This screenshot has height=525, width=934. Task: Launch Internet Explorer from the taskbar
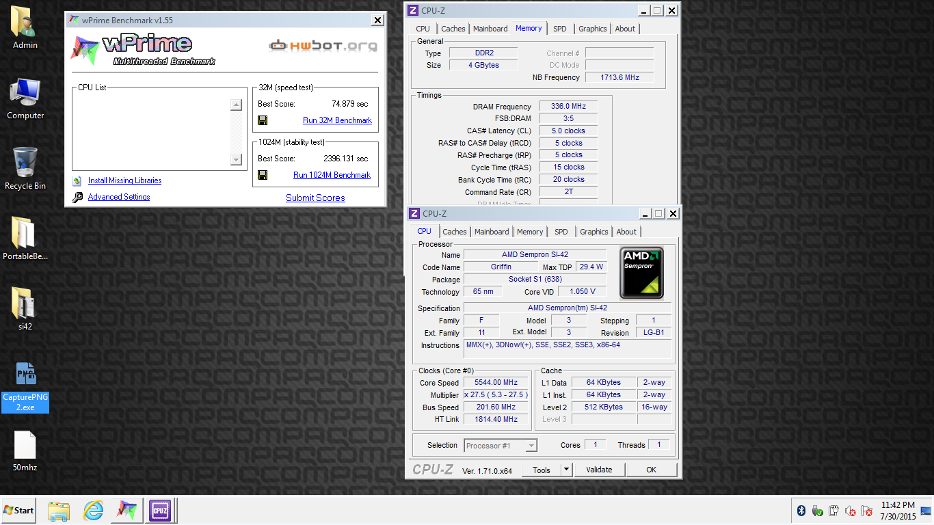coord(93,511)
